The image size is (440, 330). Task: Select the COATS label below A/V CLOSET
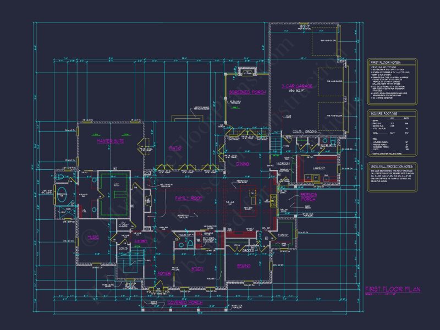(123, 249)
